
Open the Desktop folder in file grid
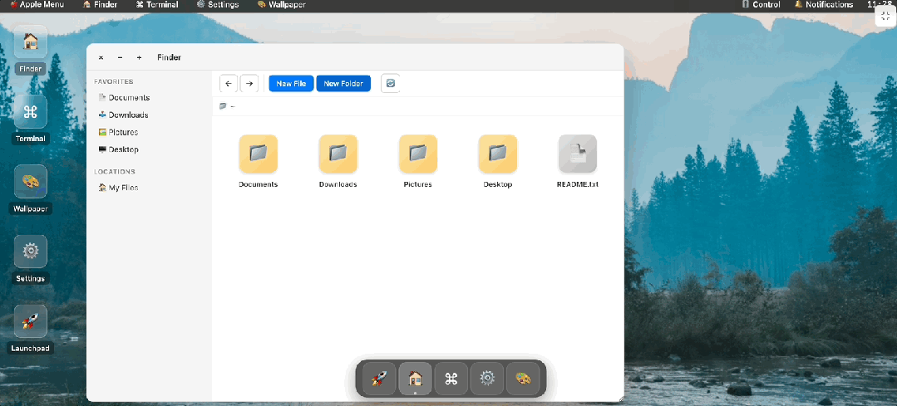click(497, 154)
